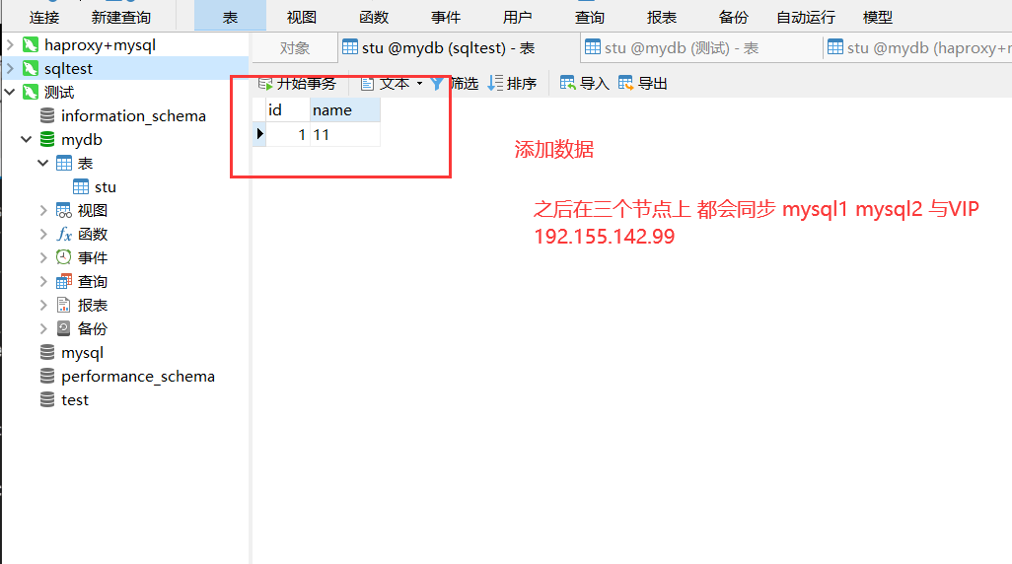Expand the 查询 queries tree node

click(43, 281)
